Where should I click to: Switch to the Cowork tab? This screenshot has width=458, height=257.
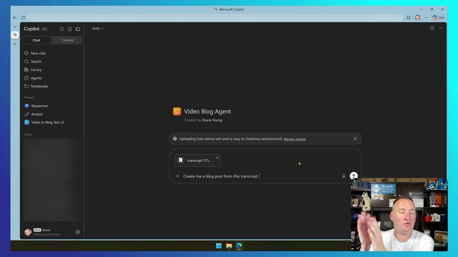click(67, 40)
